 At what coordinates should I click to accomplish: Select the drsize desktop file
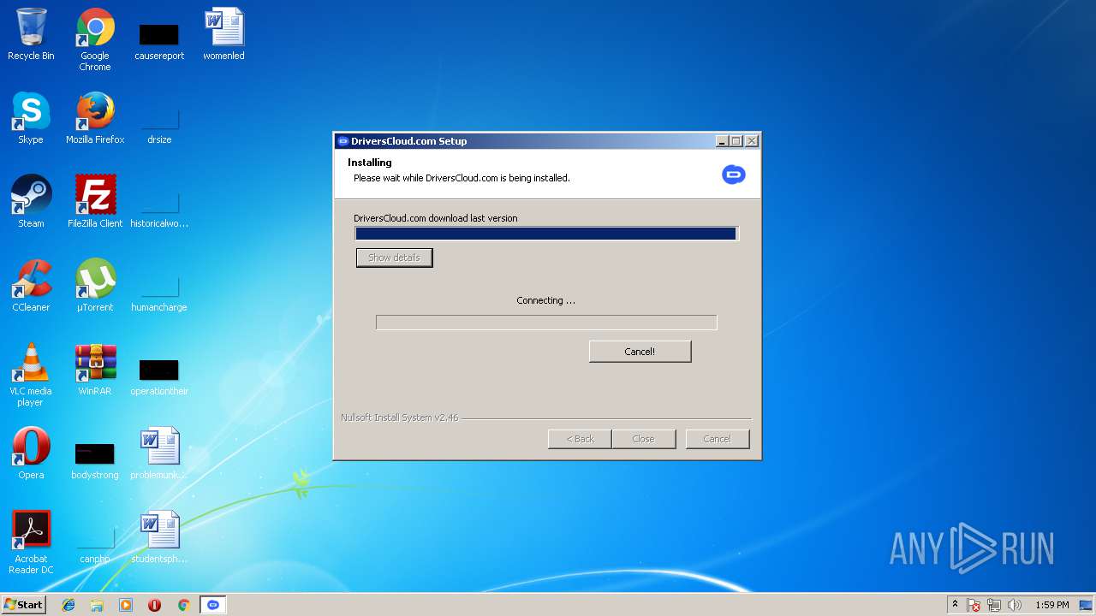click(x=159, y=125)
